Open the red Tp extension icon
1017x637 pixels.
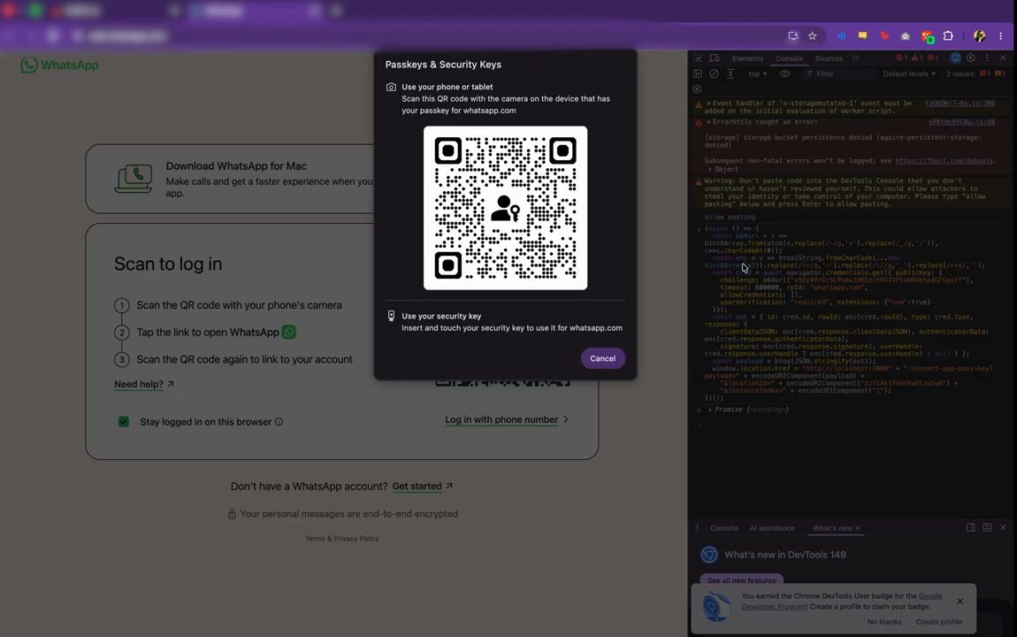point(884,36)
